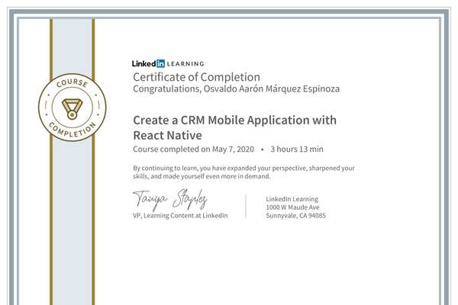The image size is (458, 305).
Task: Click the duration '3 hours 13 min'
Action: (297, 149)
